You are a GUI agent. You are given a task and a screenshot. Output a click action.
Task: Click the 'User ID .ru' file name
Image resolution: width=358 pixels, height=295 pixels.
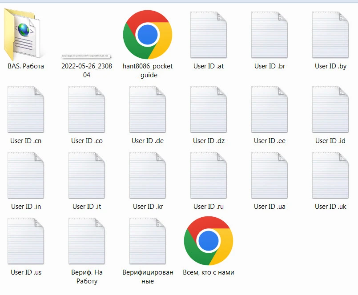click(209, 207)
